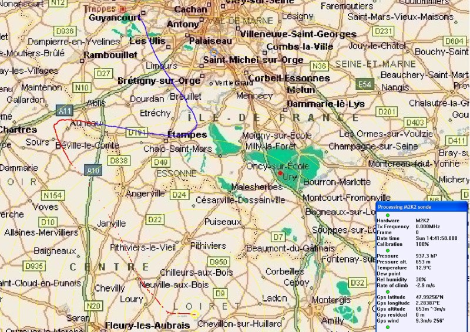Click the N36 road badge
The width and height of the screenshot is (470, 332).
pos(319,66)
